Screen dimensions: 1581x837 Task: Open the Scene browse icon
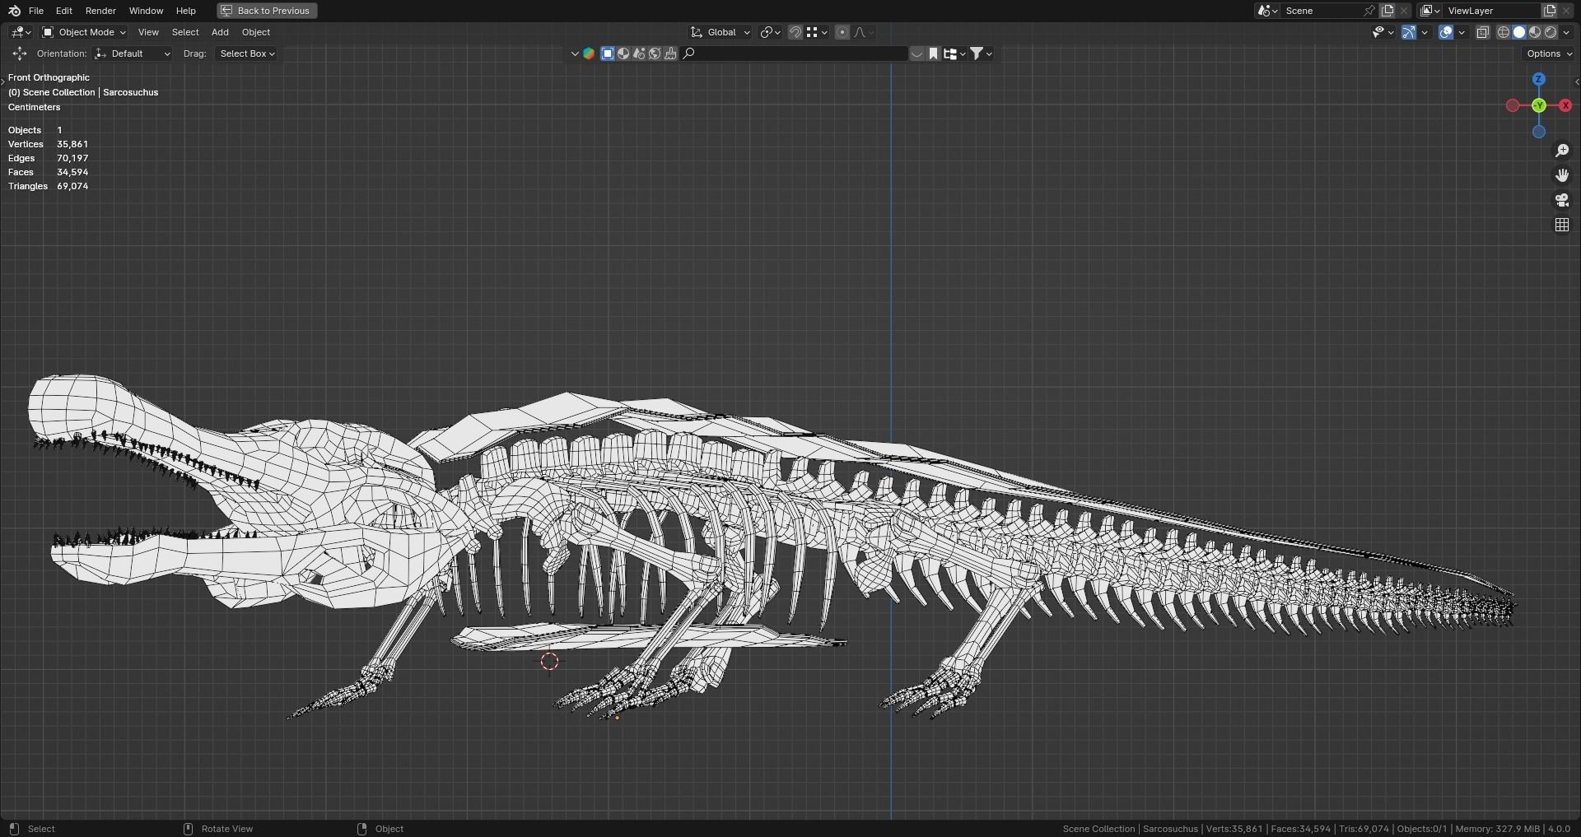1267,11
